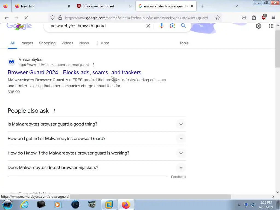
Task: Open the More search filters dropdown
Action: click(103, 43)
